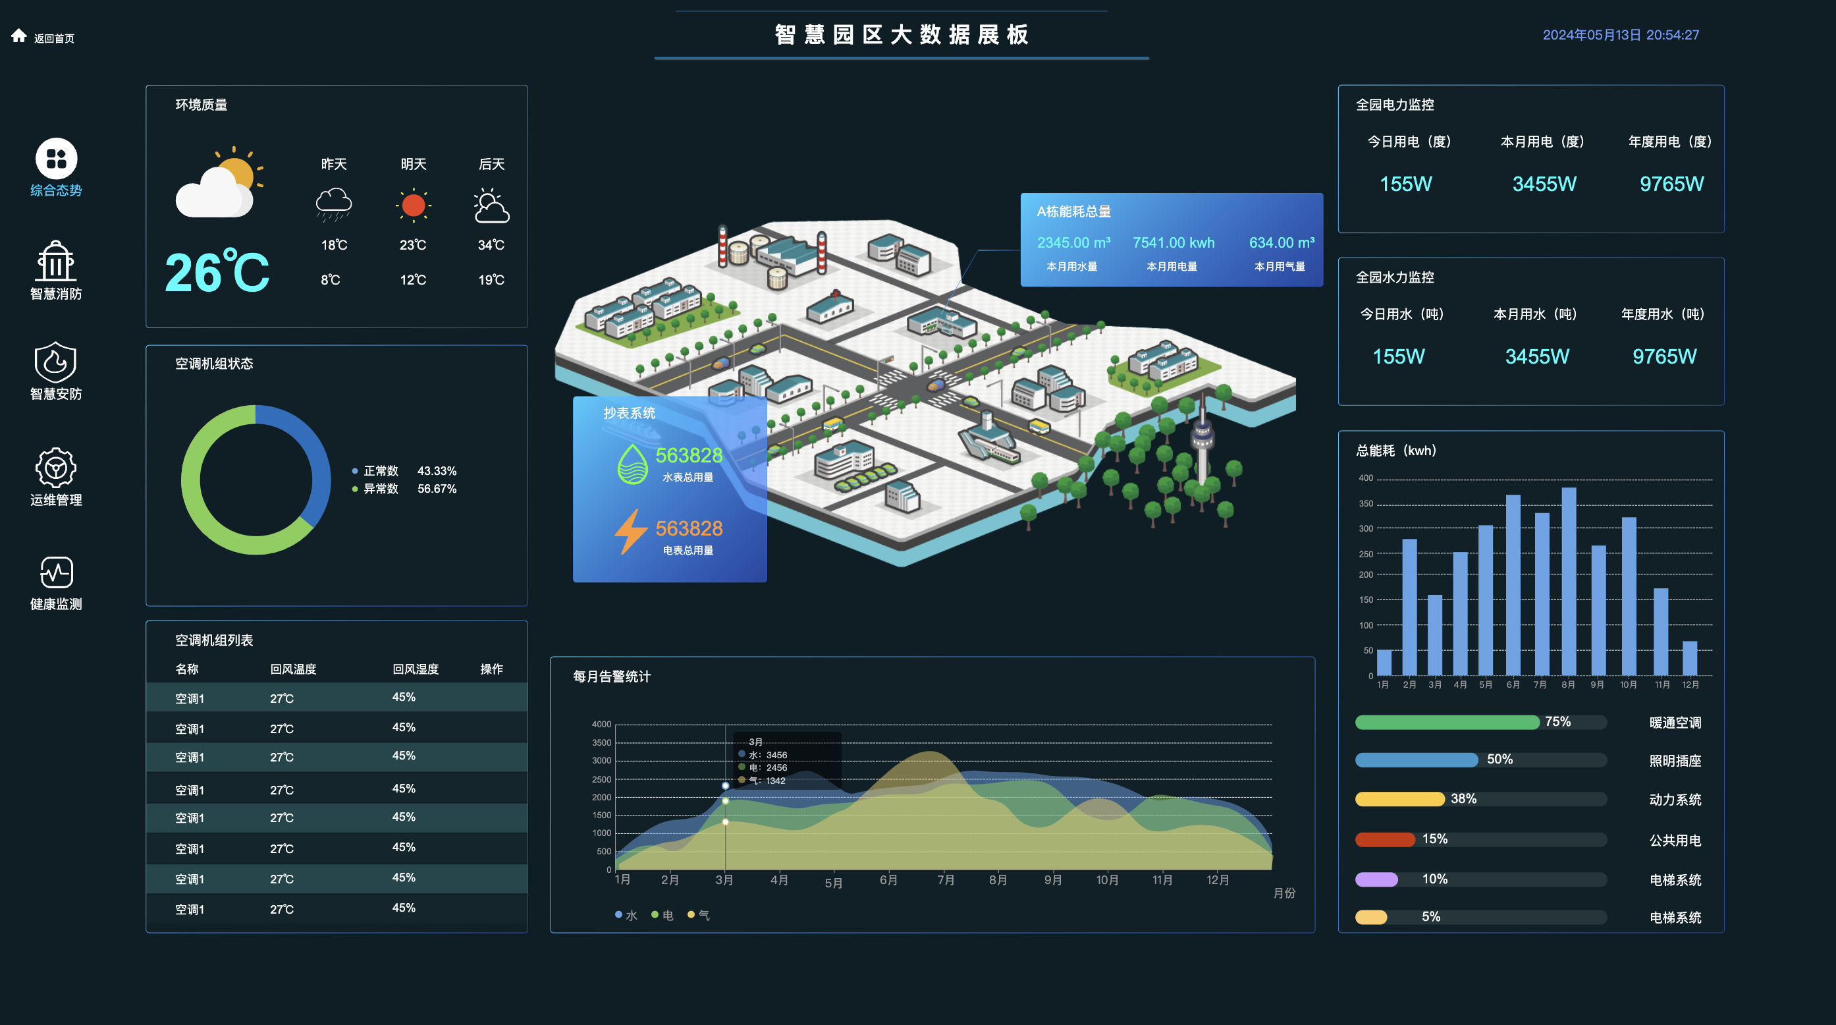Toggle the 电 legend in alarm chart
Image resolution: width=1836 pixels, height=1025 pixels.
click(x=662, y=915)
